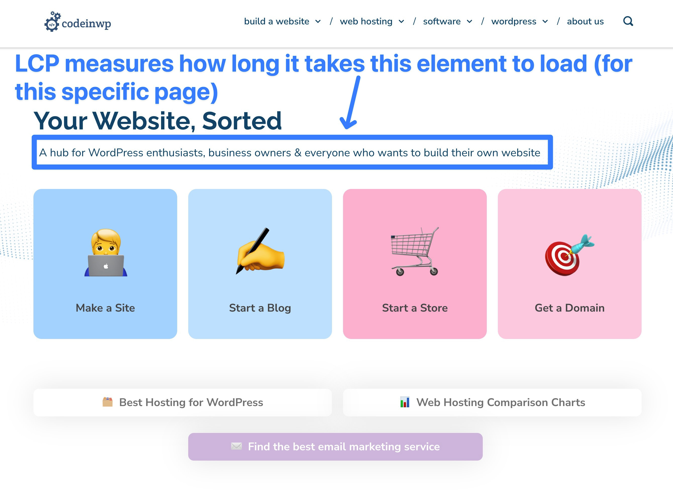673x493 pixels.
Task: Expand the software navigation dropdown
Action: pyautogui.click(x=470, y=21)
